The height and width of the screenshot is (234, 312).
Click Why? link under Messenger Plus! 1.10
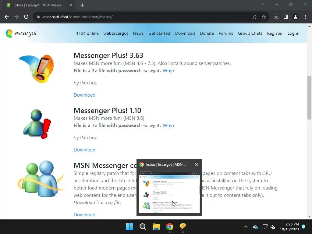tap(168, 126)
